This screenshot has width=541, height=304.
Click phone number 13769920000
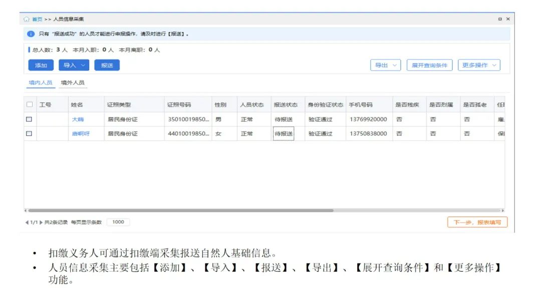tap(368, 119)
